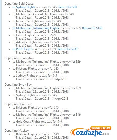
Task: Click the 'Departing Launceston' heading
Action: pos(19,58)
